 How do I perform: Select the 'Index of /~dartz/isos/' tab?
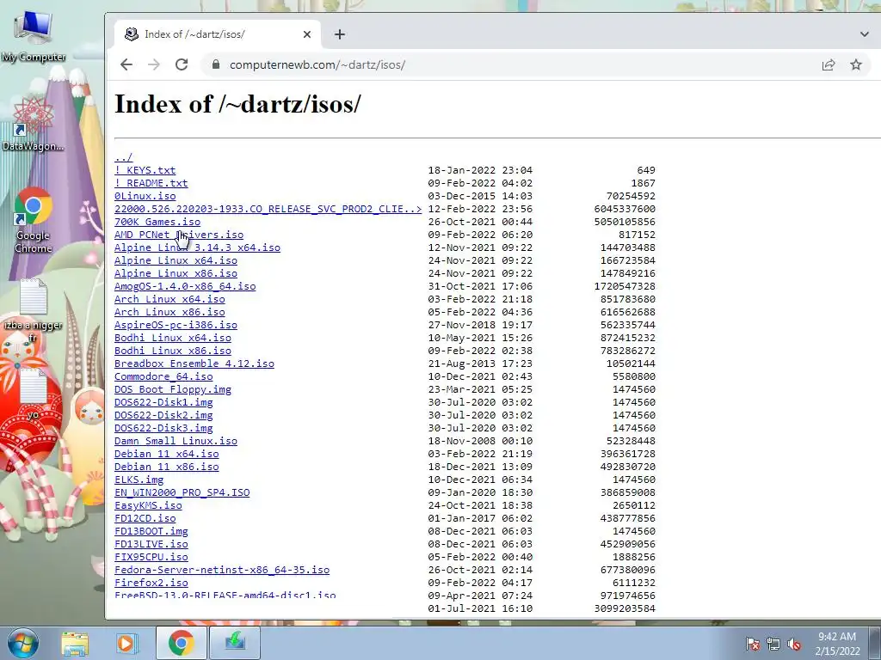(218, 34)
